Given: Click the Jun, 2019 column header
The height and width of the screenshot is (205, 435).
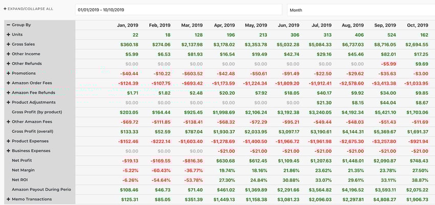Looking at the screenshot, I should pos(289,25).
